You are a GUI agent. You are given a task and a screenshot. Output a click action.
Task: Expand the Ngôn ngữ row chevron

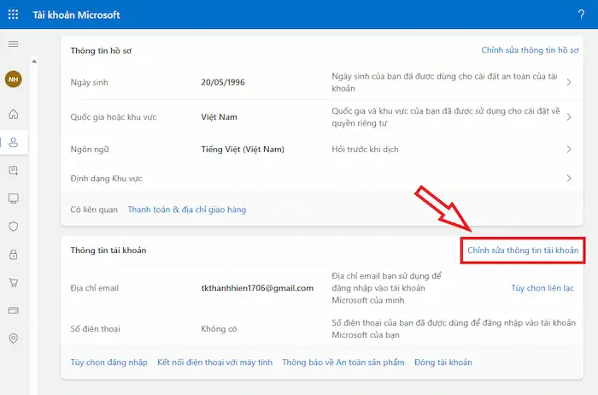pos(569,150)
